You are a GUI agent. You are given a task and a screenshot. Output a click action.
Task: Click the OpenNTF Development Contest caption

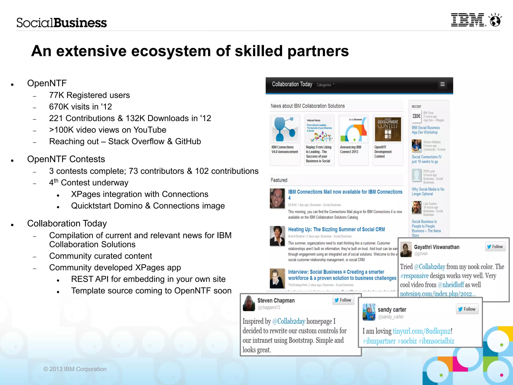point(383,152)
